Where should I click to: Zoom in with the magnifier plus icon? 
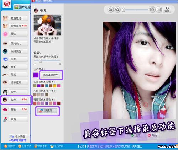point(110,10)
